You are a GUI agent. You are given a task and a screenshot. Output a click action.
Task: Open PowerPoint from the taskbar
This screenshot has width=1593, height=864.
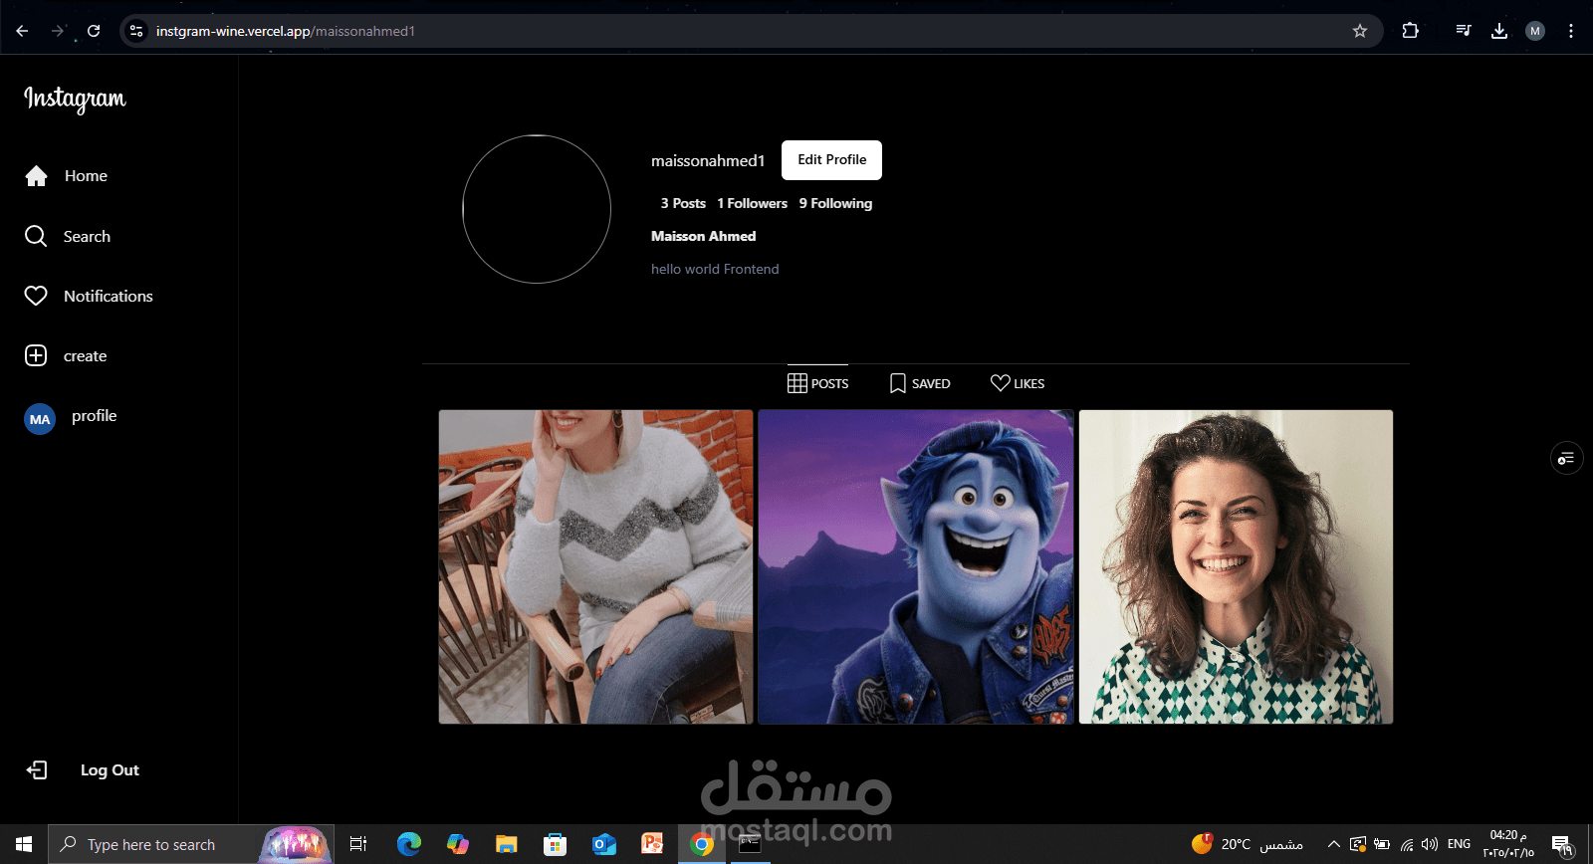pyautogui.click(x=653, y=844)
